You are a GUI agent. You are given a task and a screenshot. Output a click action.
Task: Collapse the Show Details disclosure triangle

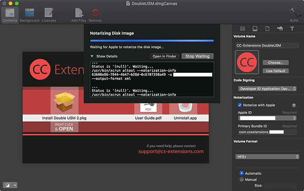point(92,56)
